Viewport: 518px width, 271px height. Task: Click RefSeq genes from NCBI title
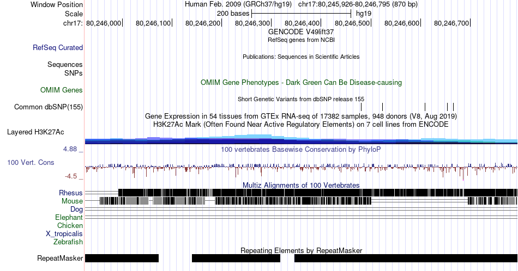[x=301, y=40]
